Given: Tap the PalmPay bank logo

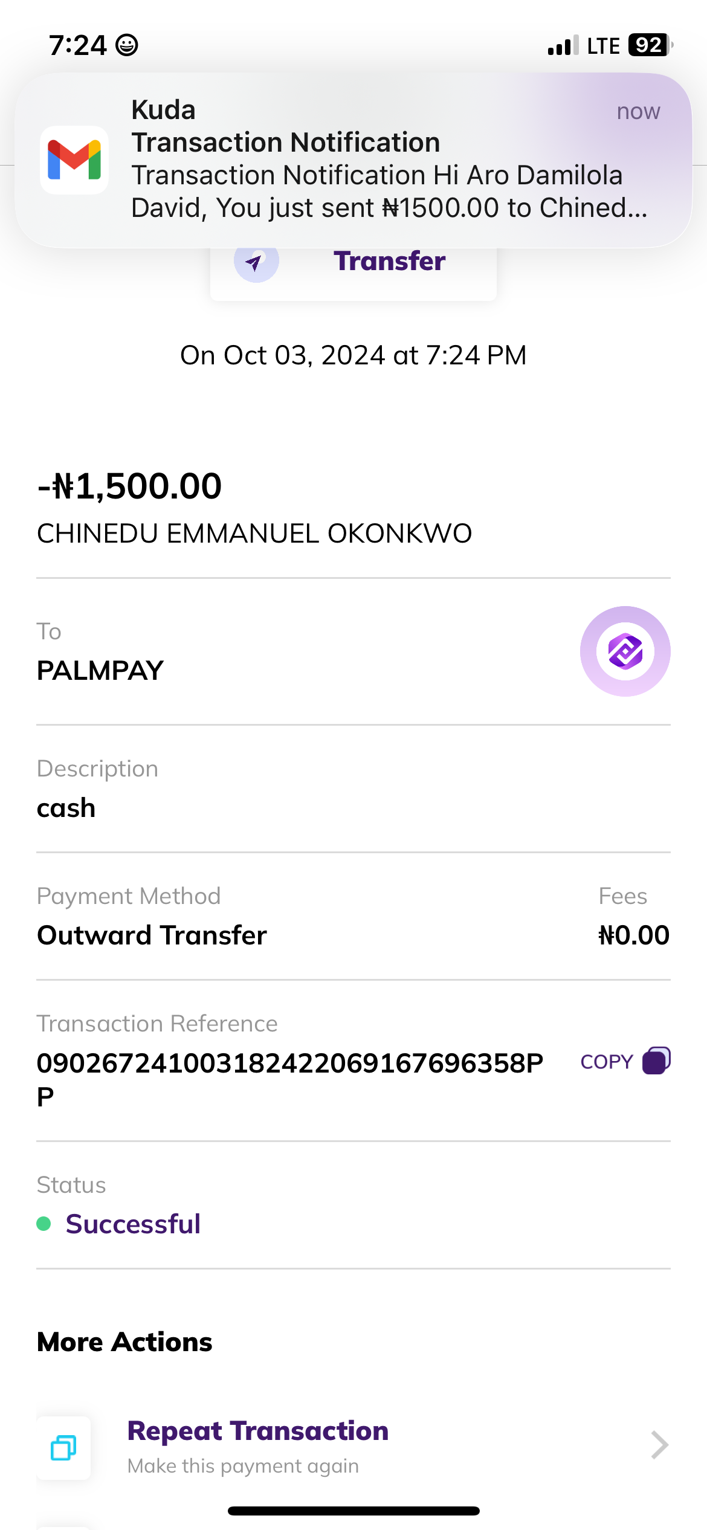Looking at the screenshot, I should tap(625, 651).
